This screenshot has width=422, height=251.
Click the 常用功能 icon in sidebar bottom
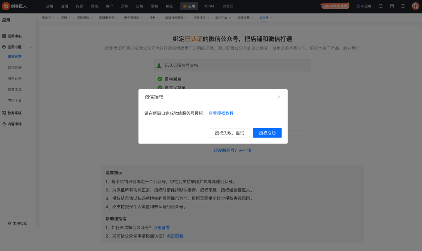(10, 223)
